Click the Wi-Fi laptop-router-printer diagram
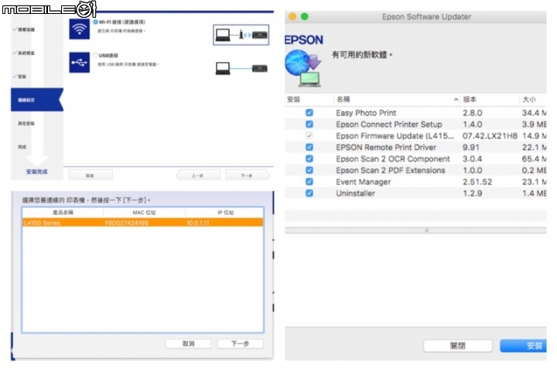 point(241,35)
